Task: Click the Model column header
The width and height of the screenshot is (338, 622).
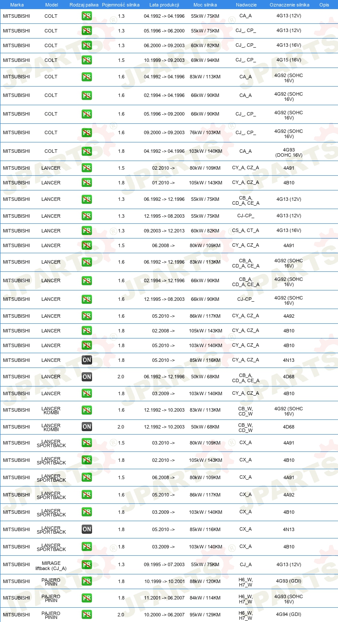Action: [51, 5]
